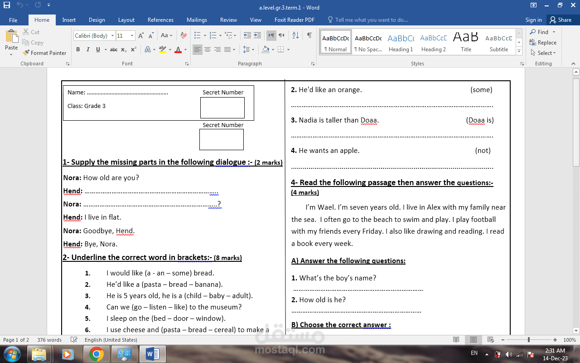The width and height of the screenshot is (580, 363).
Task: Apply red font color button
Action: [178, 49]
